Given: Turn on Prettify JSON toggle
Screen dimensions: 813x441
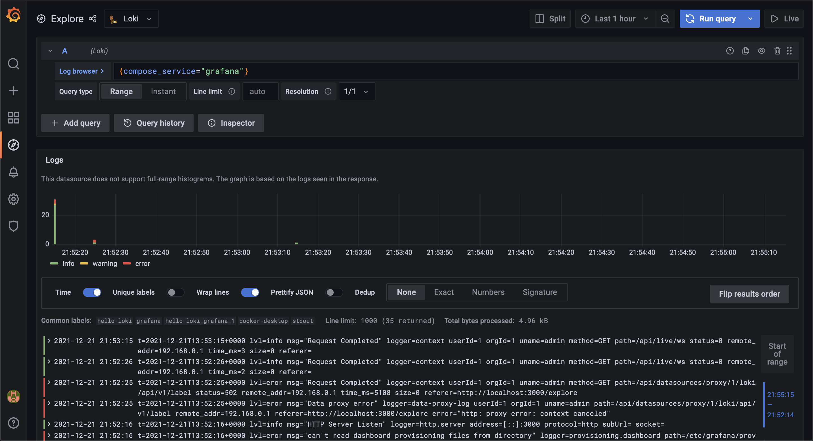Looking at the screenshot, I should coord(334,292).
